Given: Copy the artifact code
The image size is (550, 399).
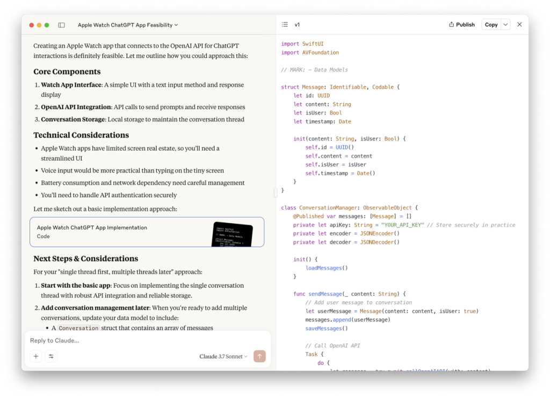Looking at the screenshot, I should [x=491, y=25].
